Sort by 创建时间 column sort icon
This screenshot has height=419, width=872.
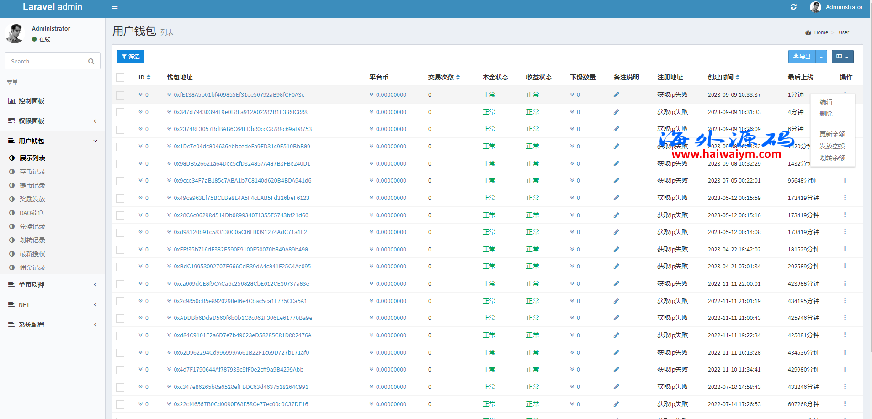point(738,78)
